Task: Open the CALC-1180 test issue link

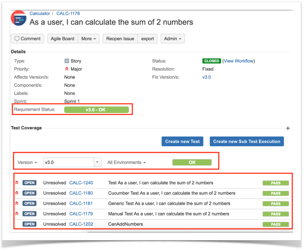Action: point(81,193)
